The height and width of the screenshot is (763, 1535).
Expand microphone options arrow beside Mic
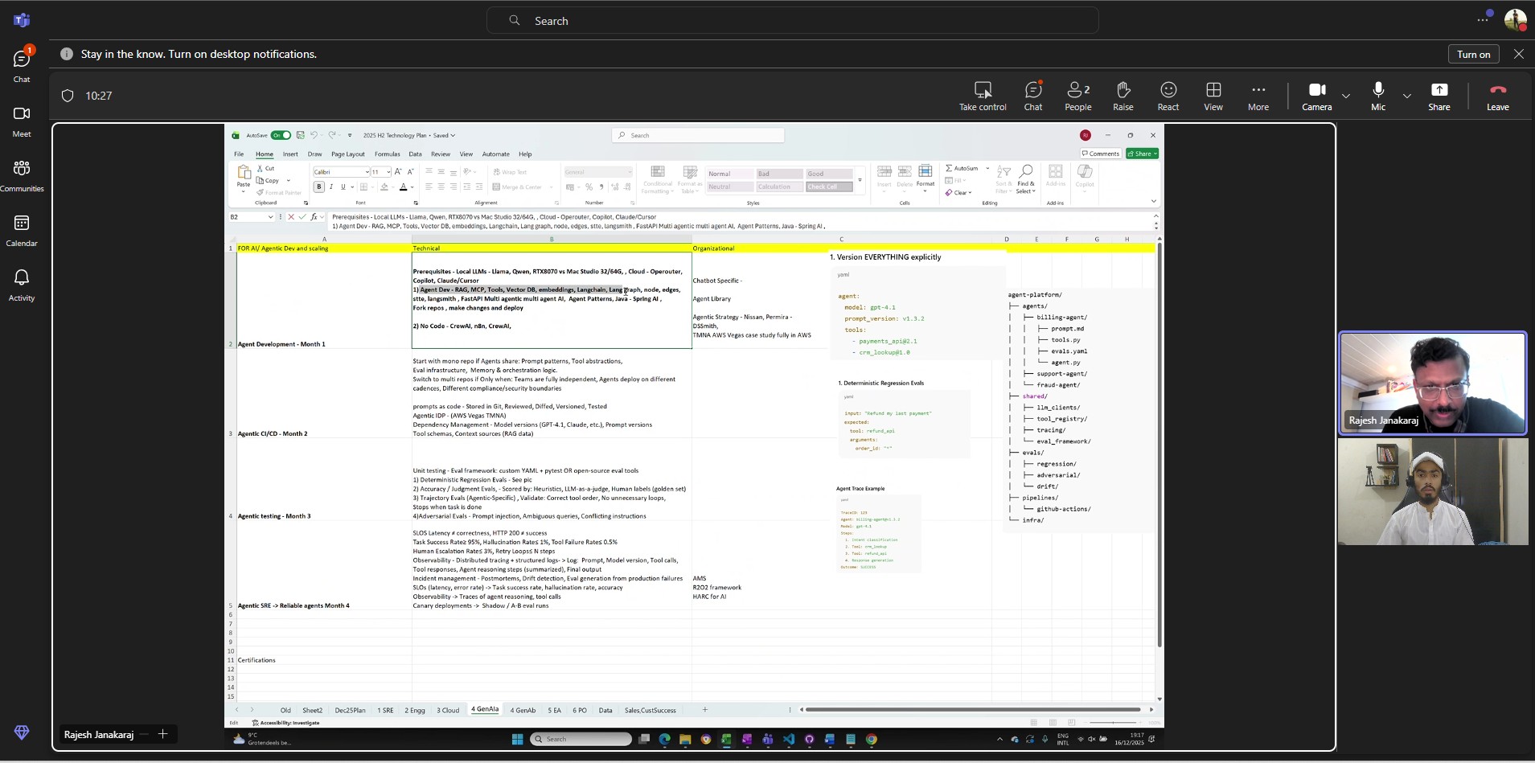1407,96
